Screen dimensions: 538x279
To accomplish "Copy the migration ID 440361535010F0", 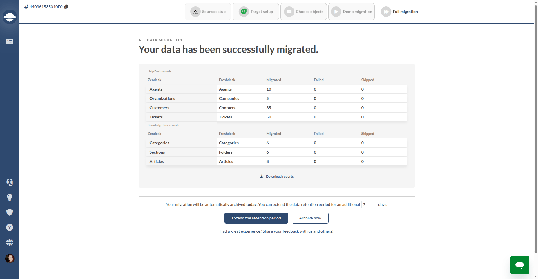I will pos(66,7).
